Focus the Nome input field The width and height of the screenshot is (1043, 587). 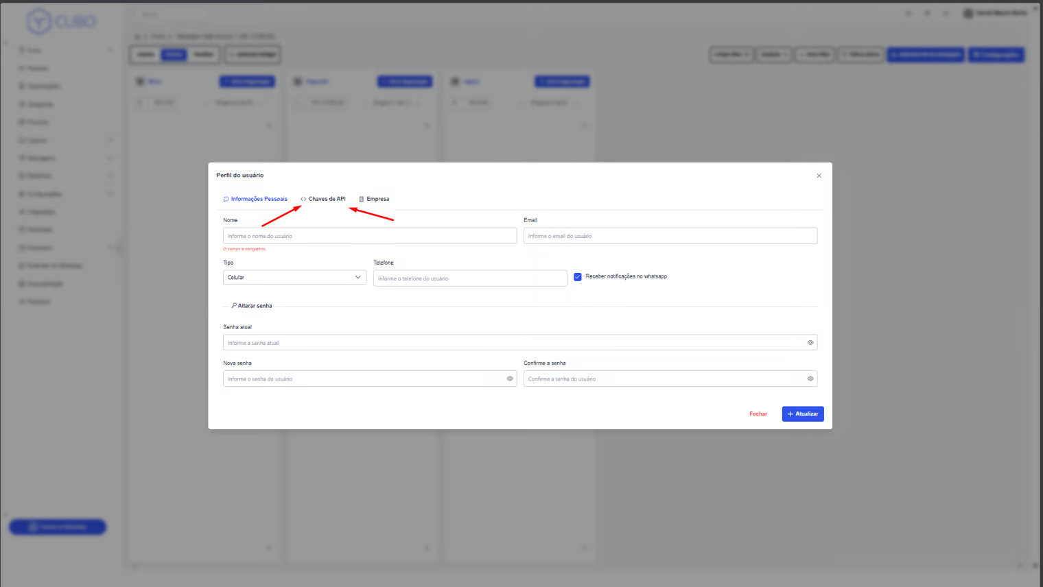coord(369,236)
